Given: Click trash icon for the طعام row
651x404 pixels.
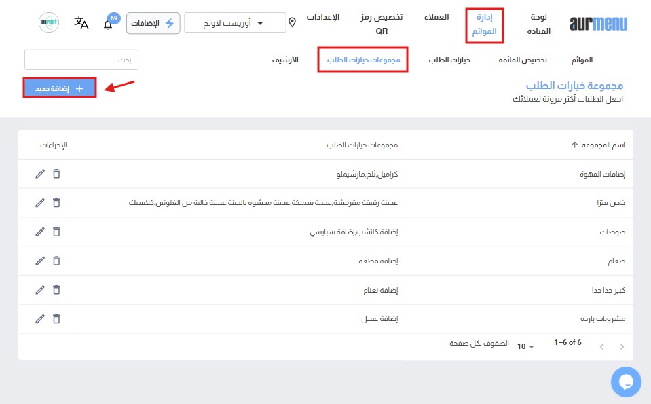Looking at the screenshot, I should (x=56, y=260).
